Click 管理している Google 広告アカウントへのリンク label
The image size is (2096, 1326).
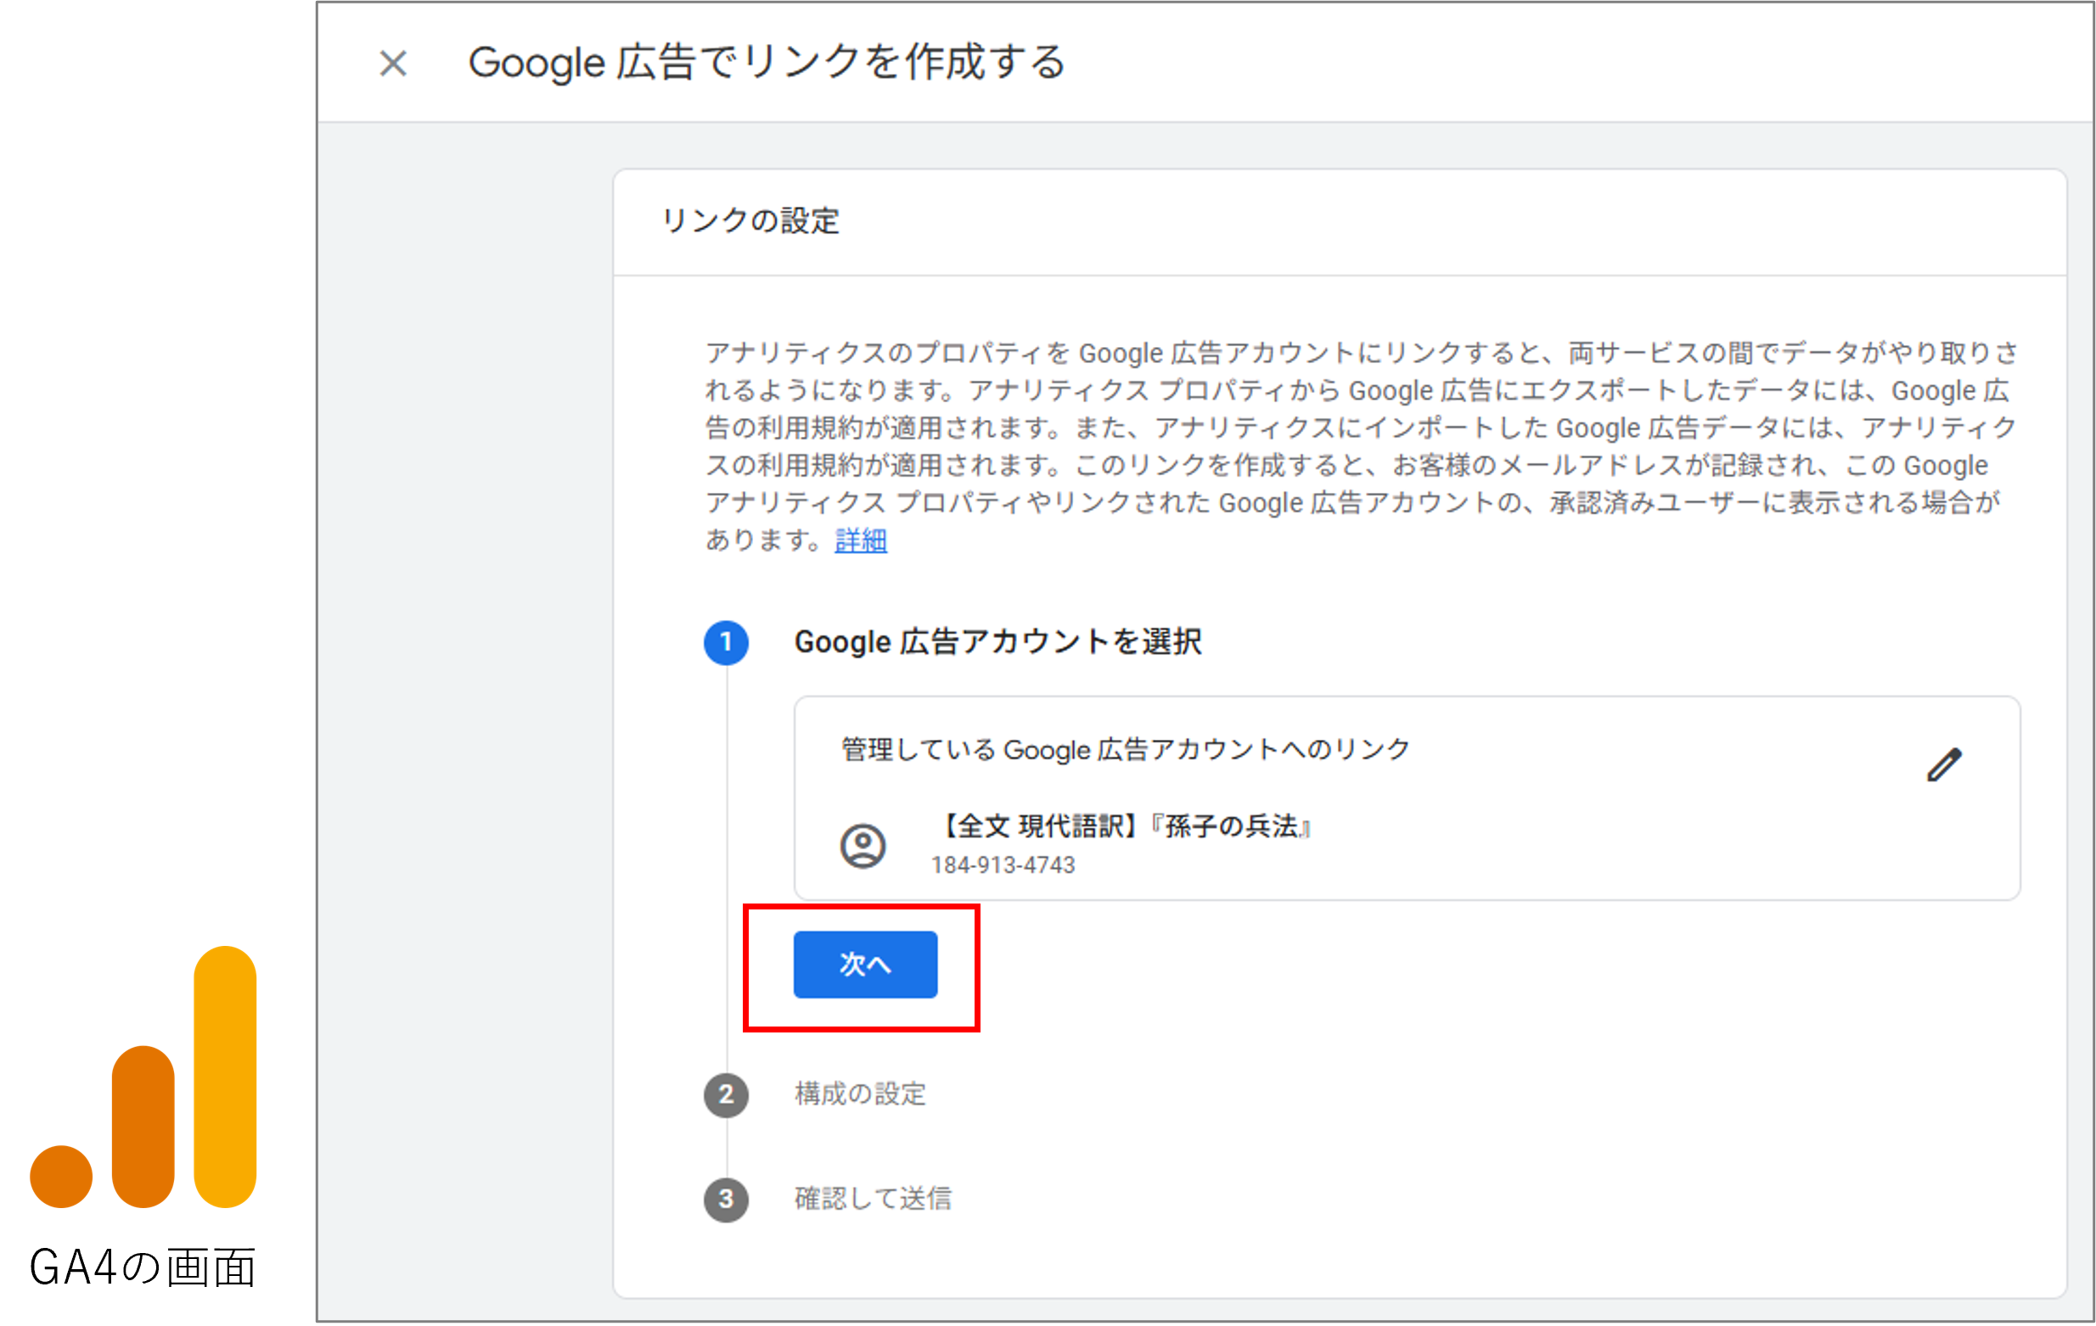[x=1126, y=749]
